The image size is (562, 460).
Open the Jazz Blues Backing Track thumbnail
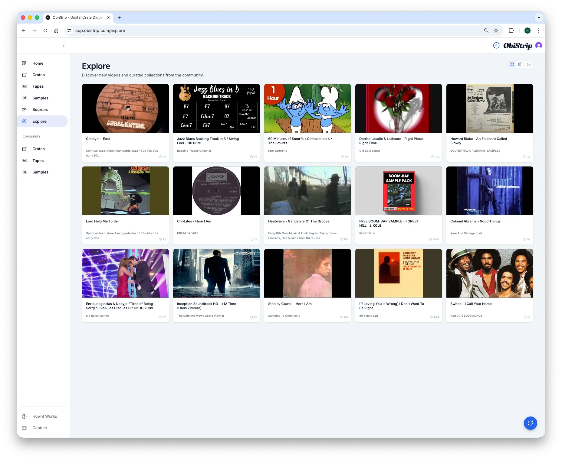click(x=216, y=108)
